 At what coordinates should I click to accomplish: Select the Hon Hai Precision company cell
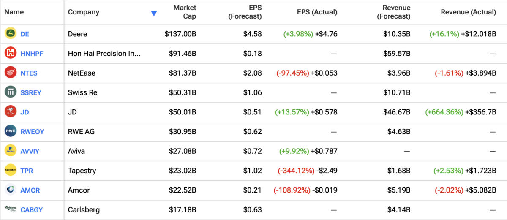(104, 54)
